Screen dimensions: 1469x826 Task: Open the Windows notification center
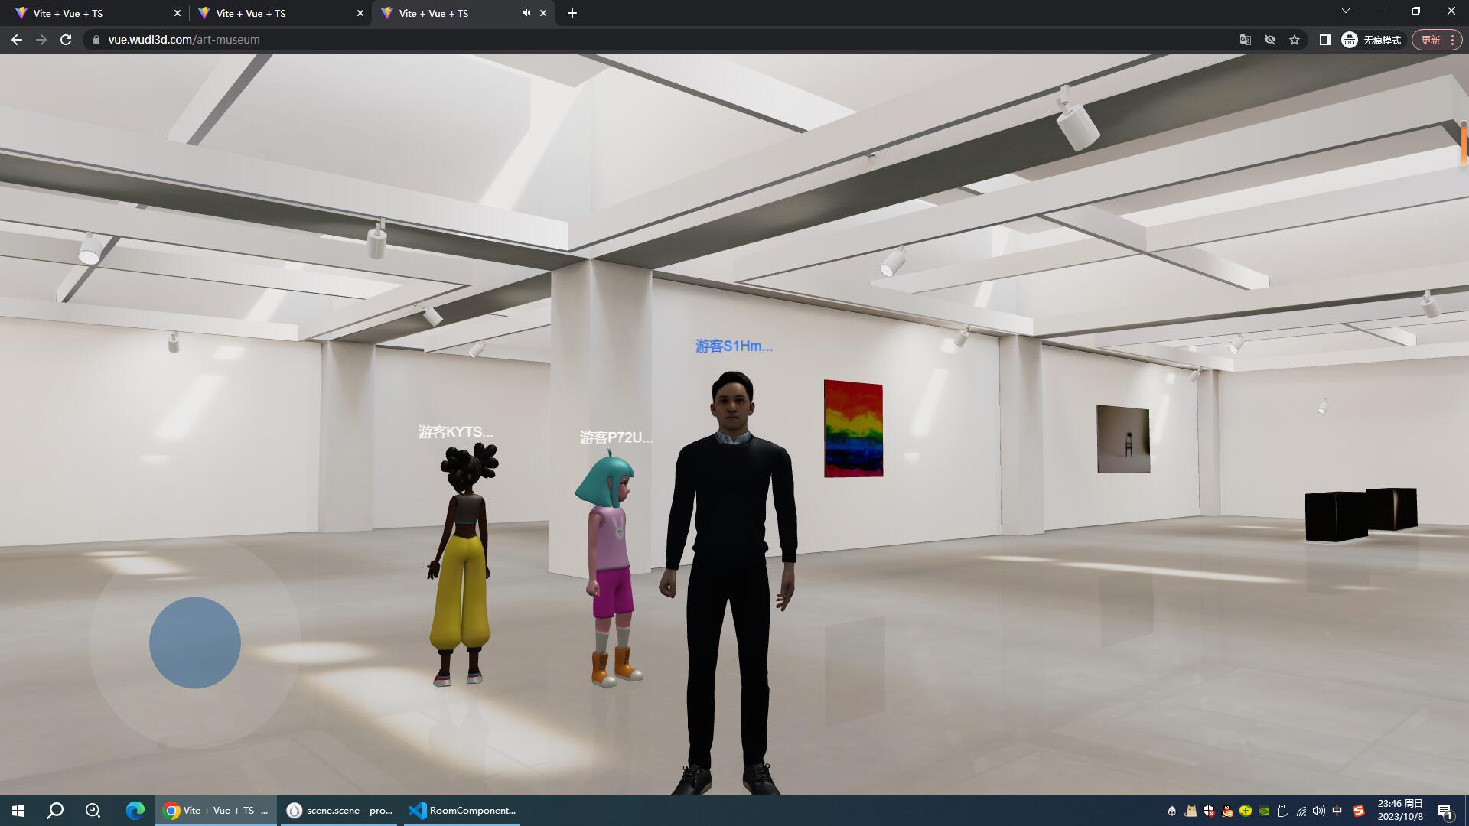click(1445, 811)
